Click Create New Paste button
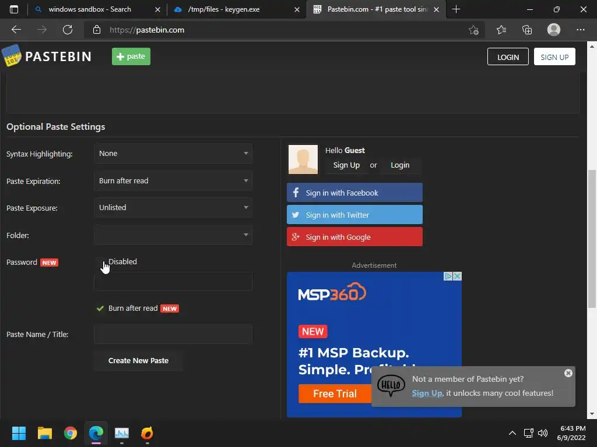The image size is (597, 447). [x=138, y=361]
